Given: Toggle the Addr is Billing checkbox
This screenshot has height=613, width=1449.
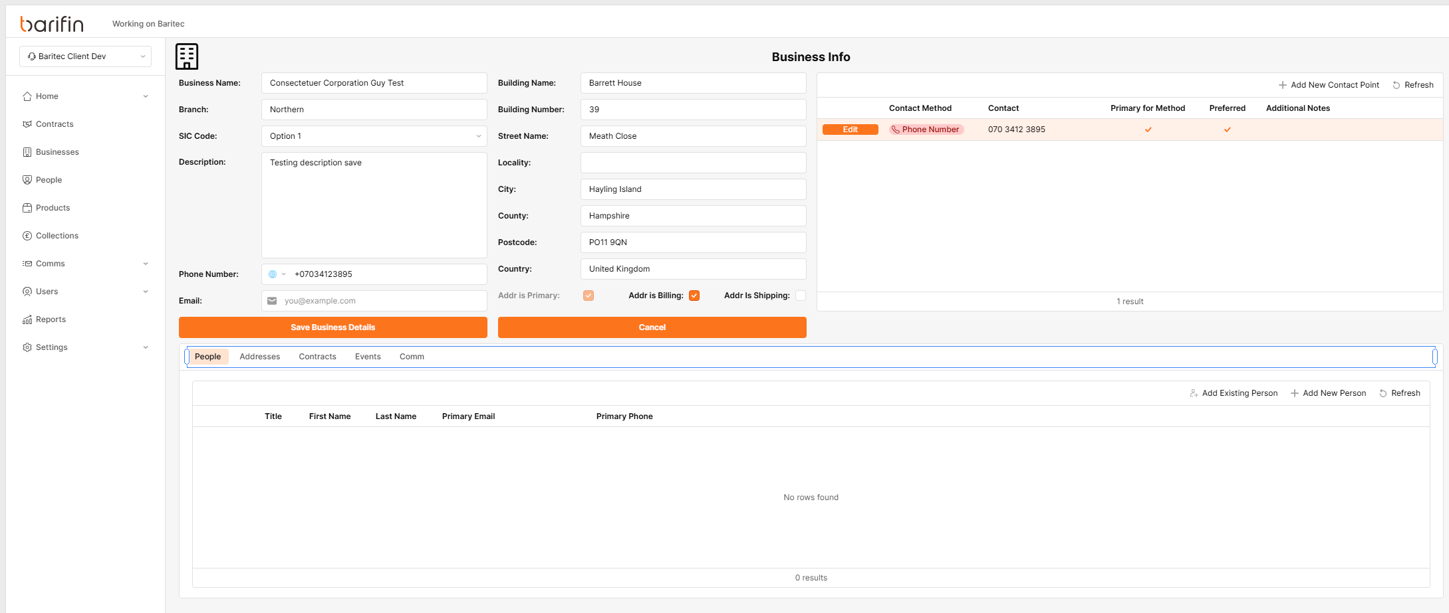Looking at the screenshot, I should tap(694, 296).
